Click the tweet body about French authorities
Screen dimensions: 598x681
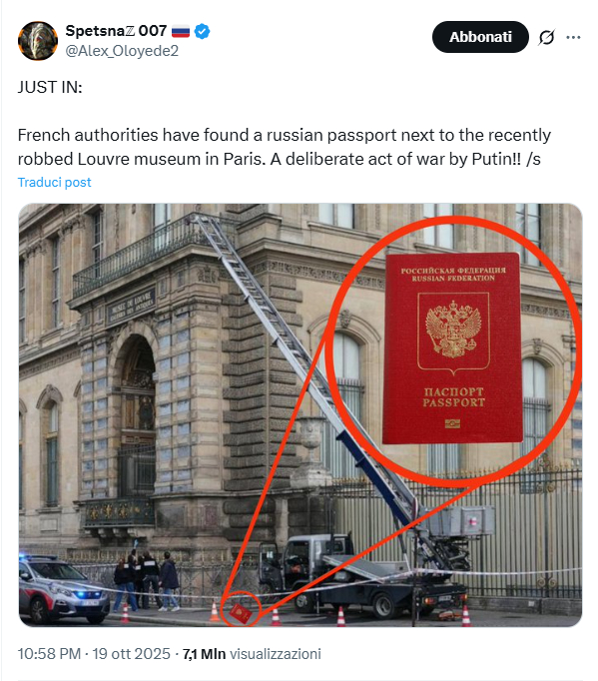(284, 147)
